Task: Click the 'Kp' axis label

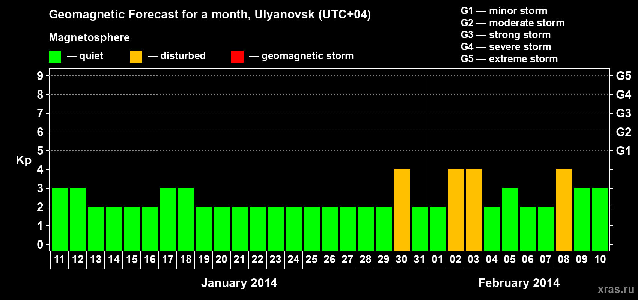Action: (24, 160)
